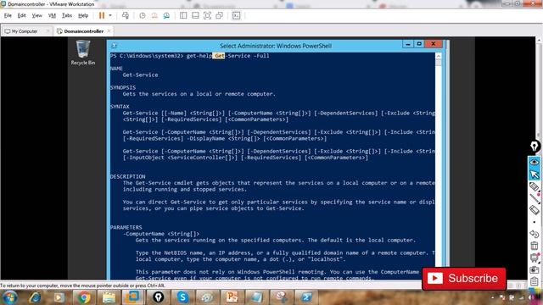Click the SYNOPSIS heading in help output
This screenshot has height=305, width=543.
coord(123,87)
